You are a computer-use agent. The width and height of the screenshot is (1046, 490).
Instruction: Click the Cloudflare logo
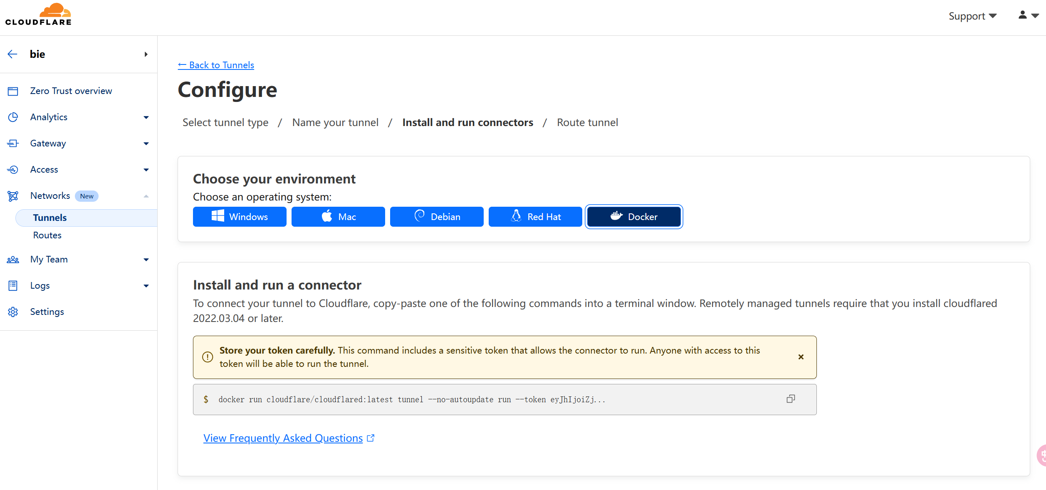coord(38,15)
